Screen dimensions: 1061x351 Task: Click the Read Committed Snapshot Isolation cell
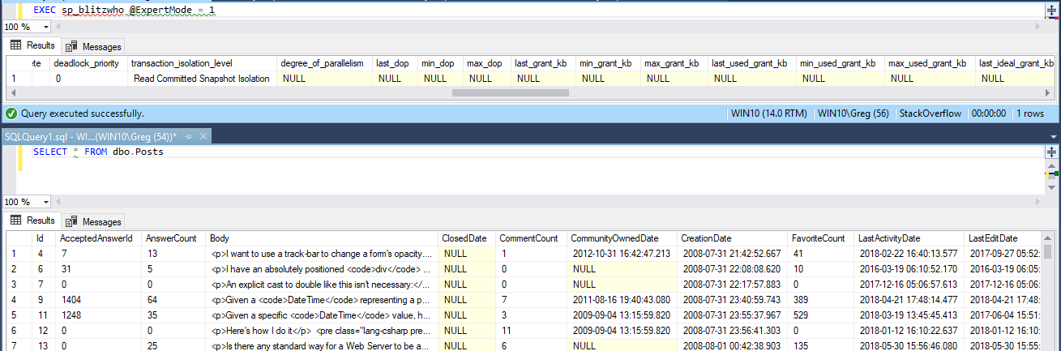point(201,79)
